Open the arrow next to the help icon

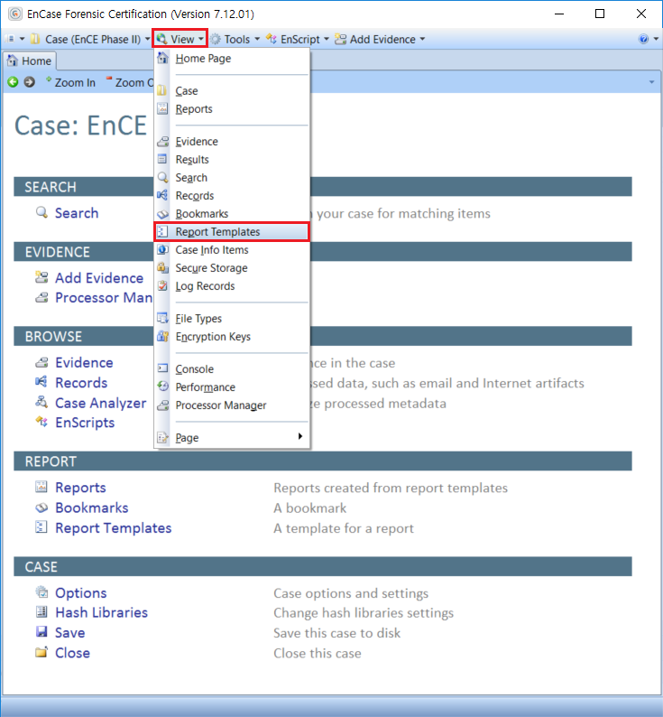[x=656, y=40]
